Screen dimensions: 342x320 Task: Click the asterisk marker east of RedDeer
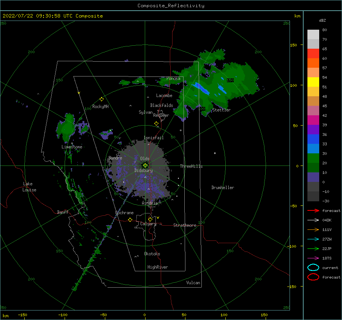(180, 131)
